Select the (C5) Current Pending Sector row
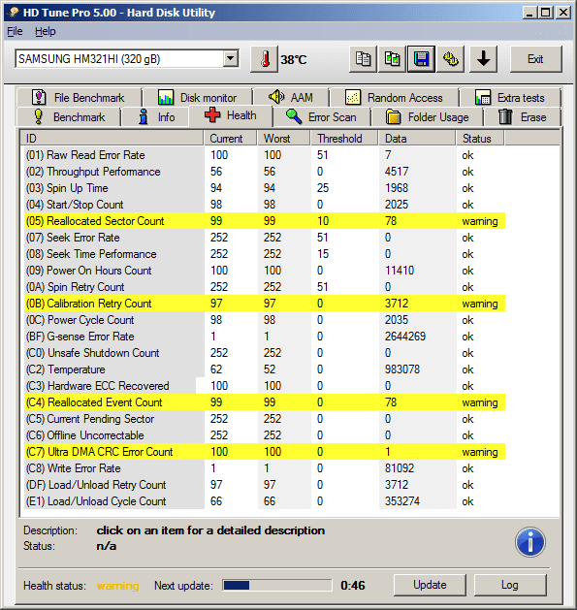 tap(265, 419)
